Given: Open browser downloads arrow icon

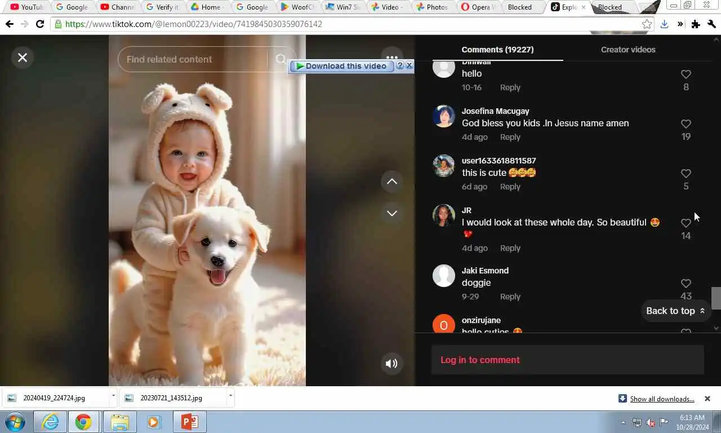Looking at the screenshot, I should [x=664, y=24].
